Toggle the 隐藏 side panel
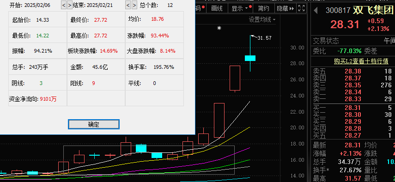395x182 pixels. 285,9
